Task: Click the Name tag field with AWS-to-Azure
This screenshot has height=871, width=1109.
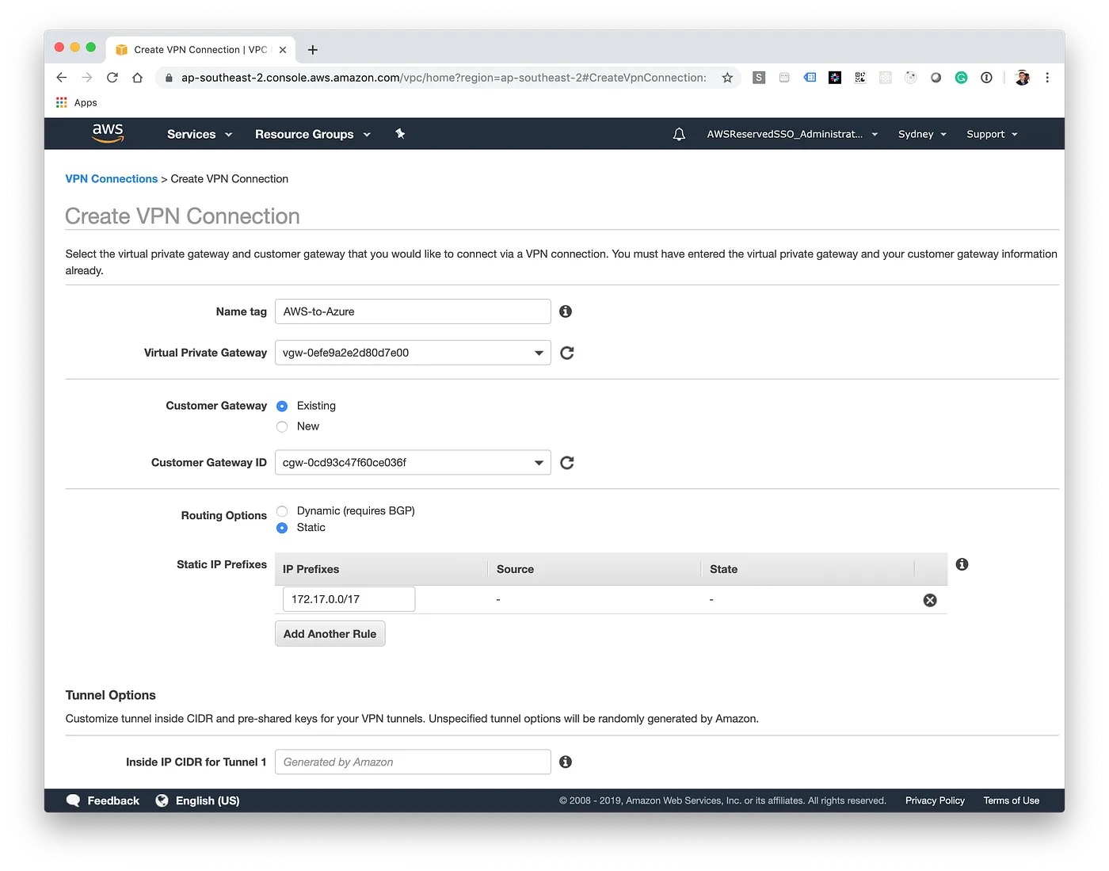Action: pyautogui.click(x=413, y=311)
